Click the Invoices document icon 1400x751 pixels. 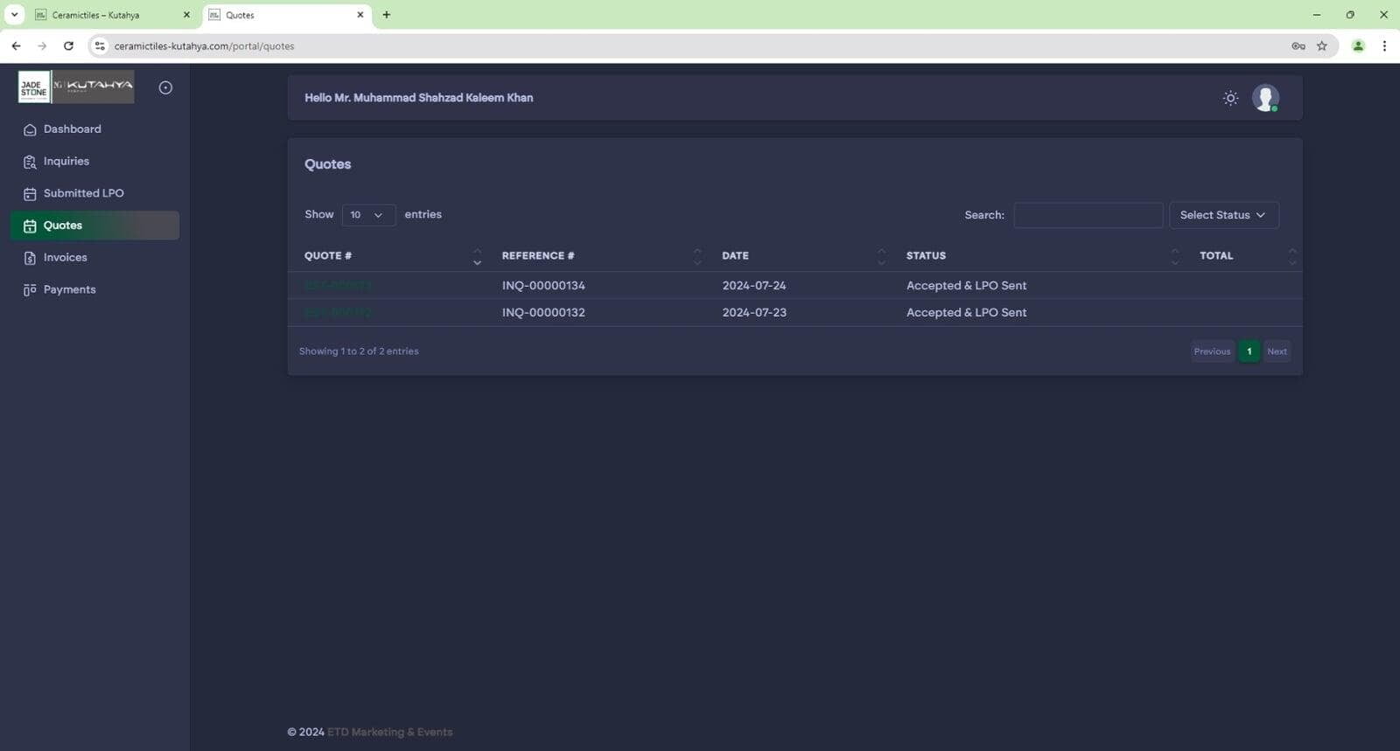click(30, 258)
